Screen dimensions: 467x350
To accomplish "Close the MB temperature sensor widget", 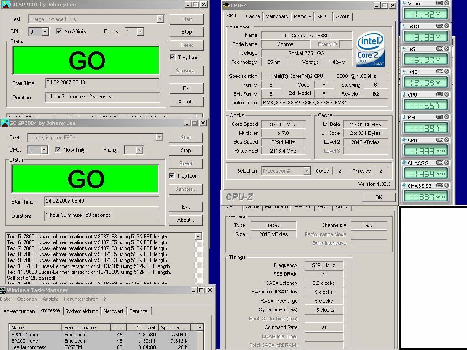I will pyautogui.click(x=446, y=117).
